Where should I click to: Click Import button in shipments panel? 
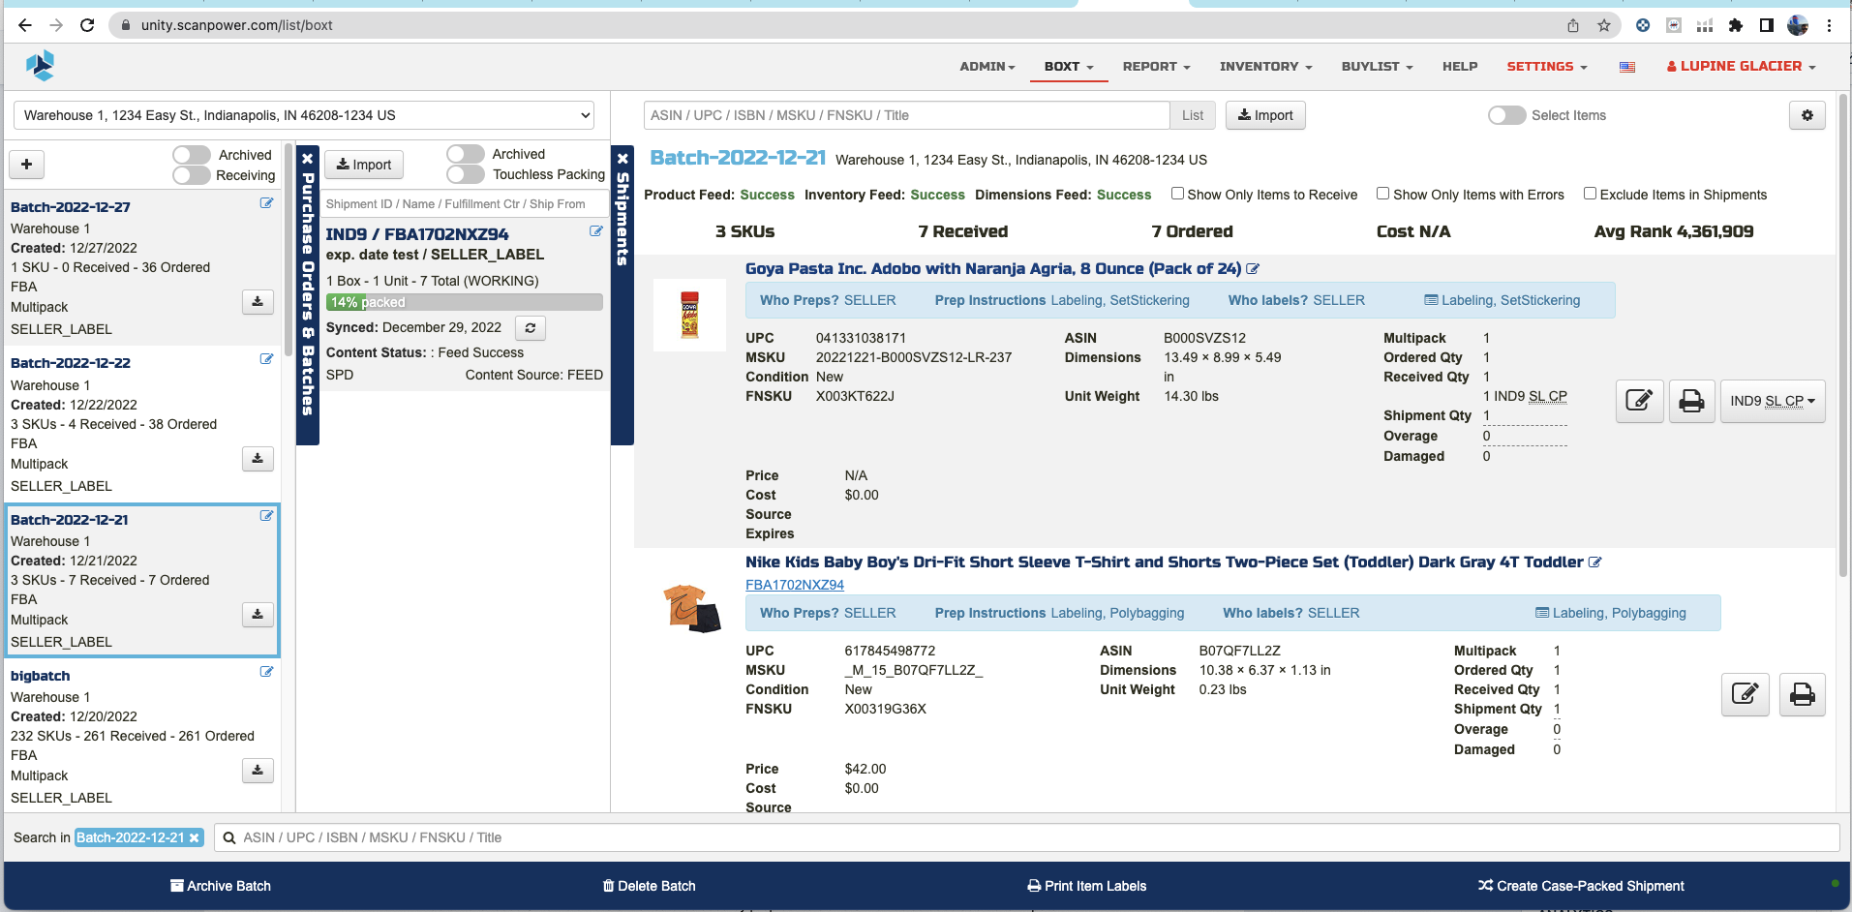coord(364,165)
